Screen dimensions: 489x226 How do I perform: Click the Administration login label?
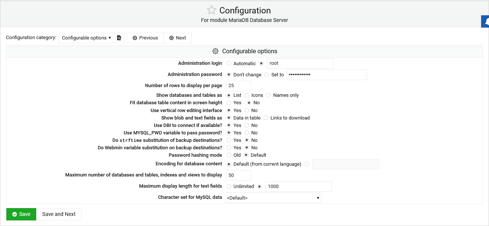[x=200, y=63]
